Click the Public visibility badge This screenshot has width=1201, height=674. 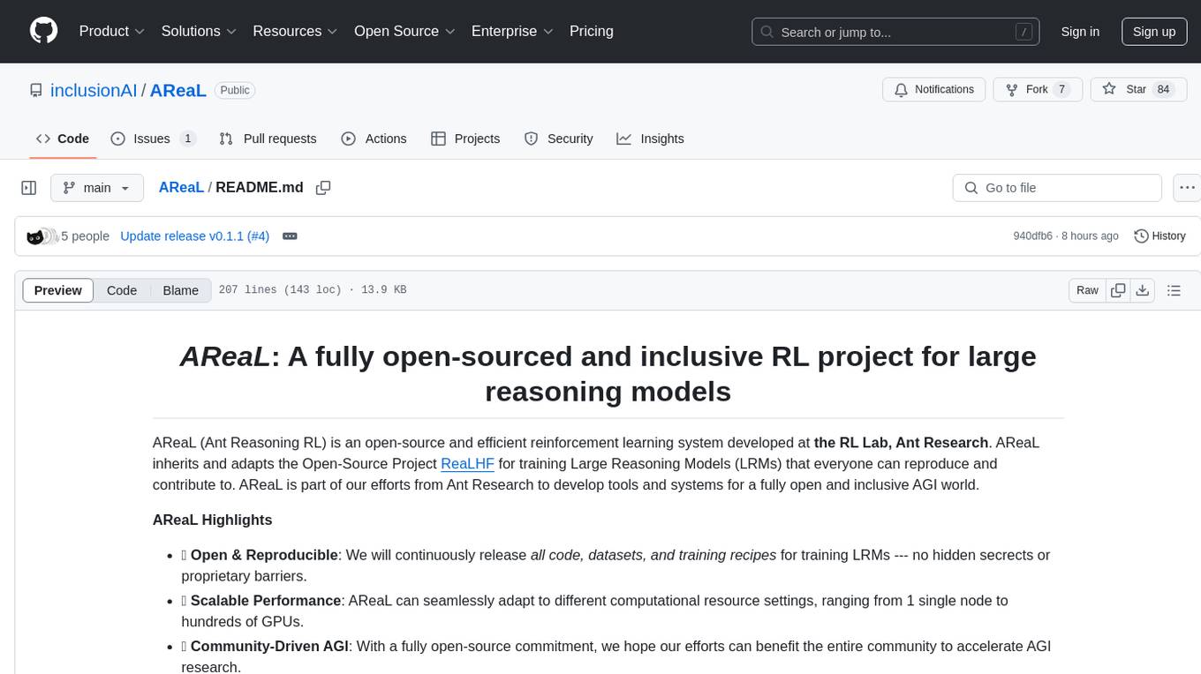pos(235,90)
